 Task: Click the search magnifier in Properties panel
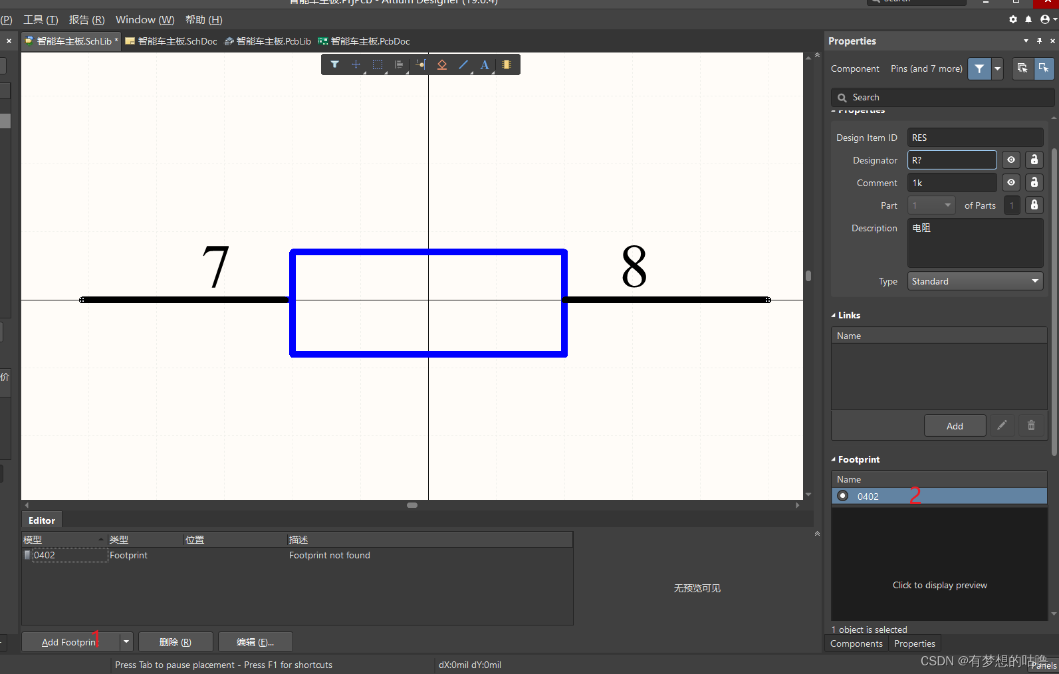coord(842,98)
